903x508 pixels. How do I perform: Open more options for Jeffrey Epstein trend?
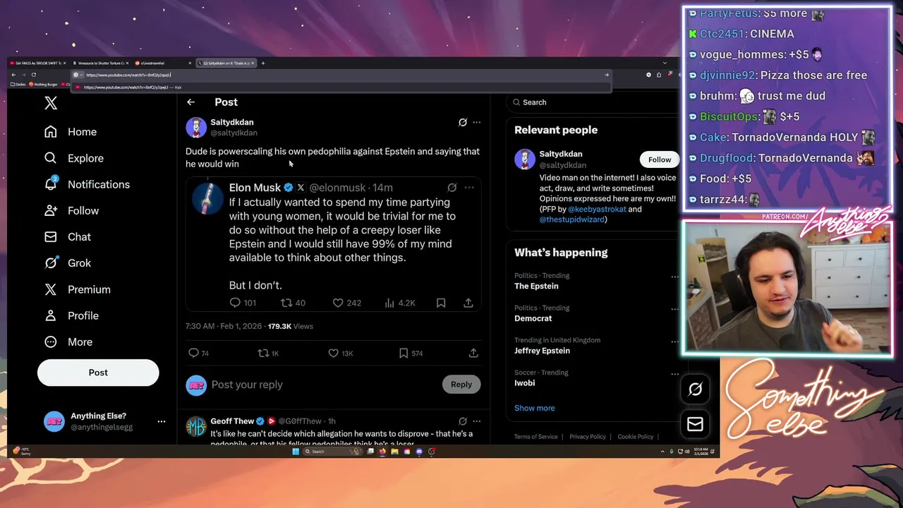(x=674, y=341)
